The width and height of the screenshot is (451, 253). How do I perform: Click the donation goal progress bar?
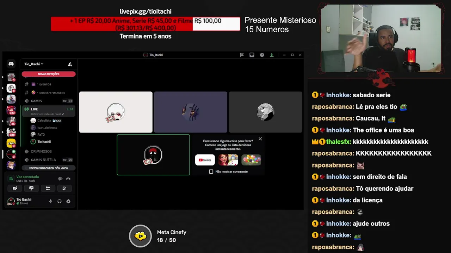pyautogui.click(x=146, y=24)
